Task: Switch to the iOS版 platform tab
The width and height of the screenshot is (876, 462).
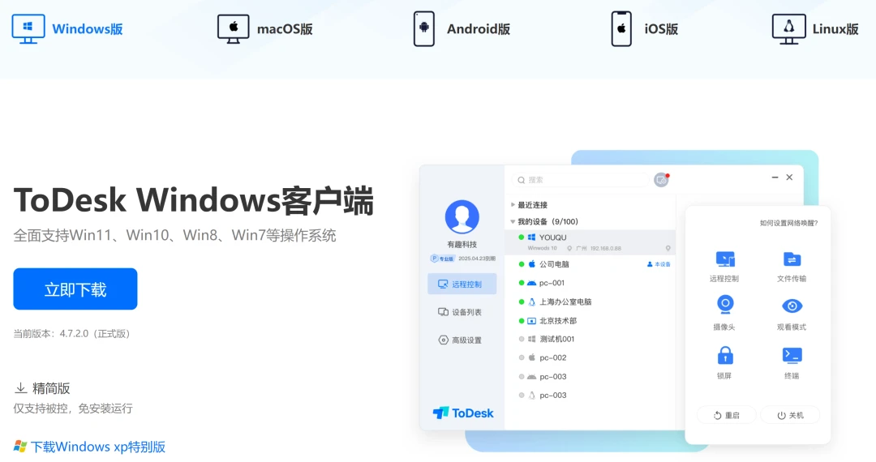Action: click(x=645, y=29)
